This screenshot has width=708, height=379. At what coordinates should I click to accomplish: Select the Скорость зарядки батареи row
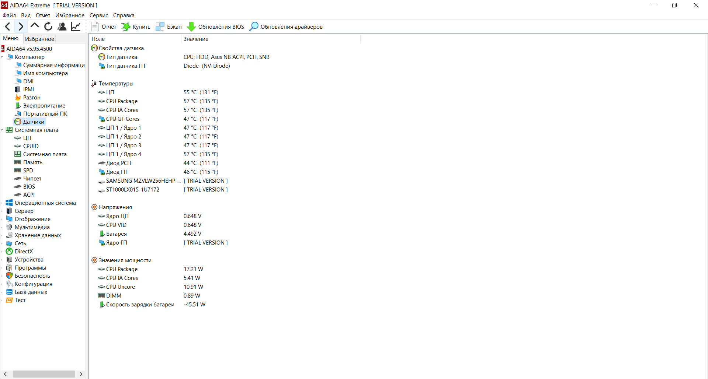point(152,305)
